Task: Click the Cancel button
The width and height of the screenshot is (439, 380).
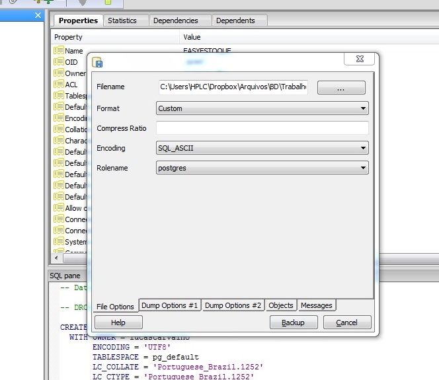Action: point(347,323)
